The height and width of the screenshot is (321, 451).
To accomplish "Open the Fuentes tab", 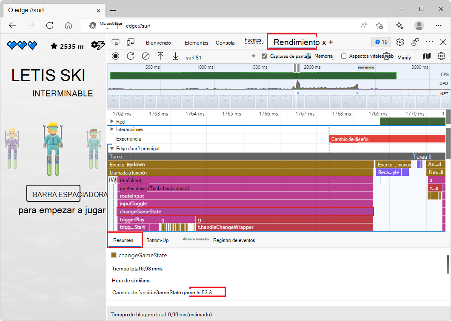I will tap(253, 41).
